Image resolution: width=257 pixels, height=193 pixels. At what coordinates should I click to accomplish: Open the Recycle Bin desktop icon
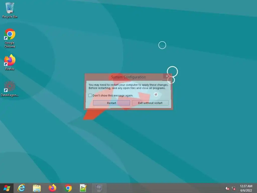(x=10, y=10)
